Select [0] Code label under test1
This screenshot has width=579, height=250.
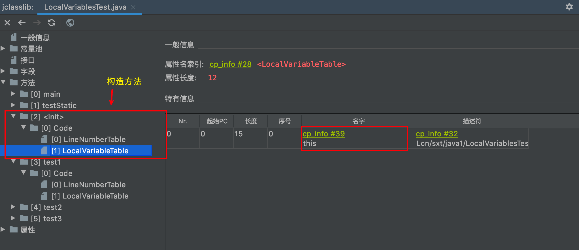57,173
